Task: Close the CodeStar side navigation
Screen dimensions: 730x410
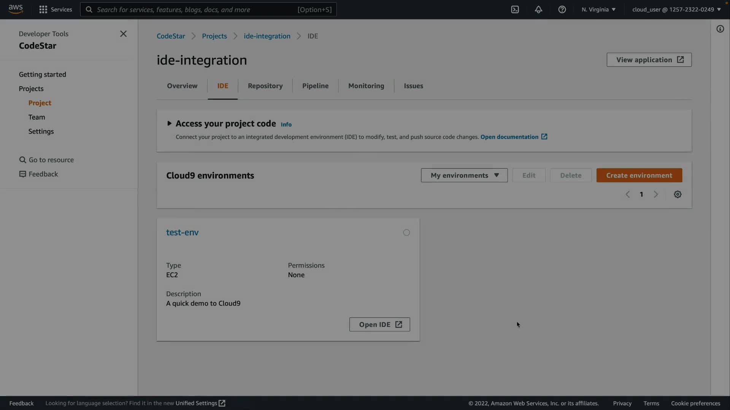Action: 123,34
